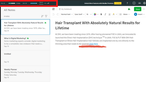Click into the note body paragraph
The height and width of the screenshot is (98, 146).
coord(95,39)
